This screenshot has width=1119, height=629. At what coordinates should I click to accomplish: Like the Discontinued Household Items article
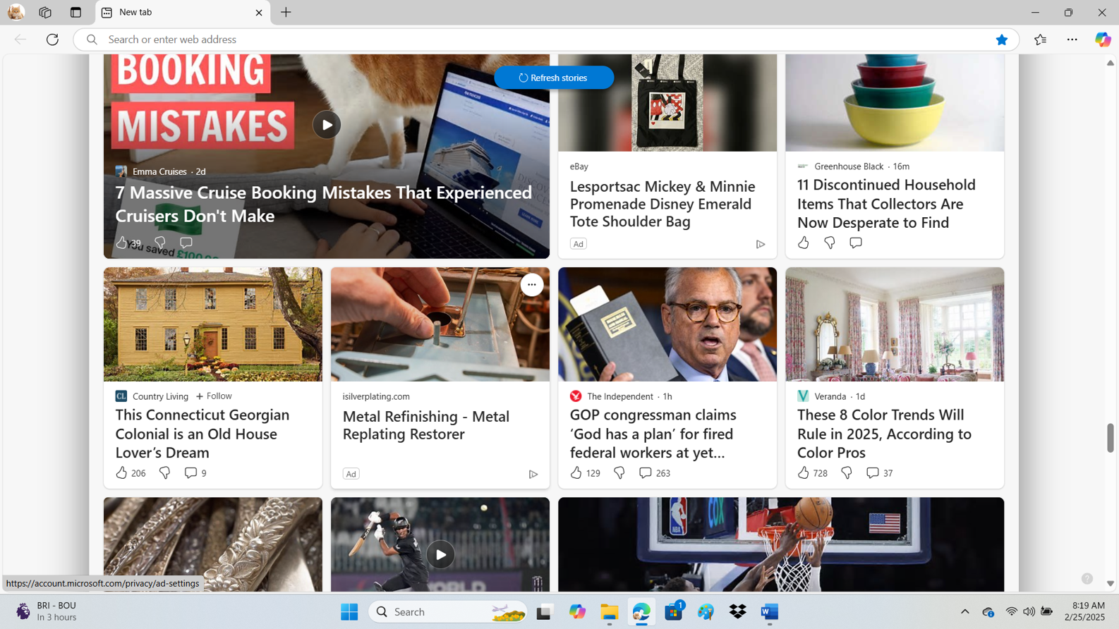[804, 243]
